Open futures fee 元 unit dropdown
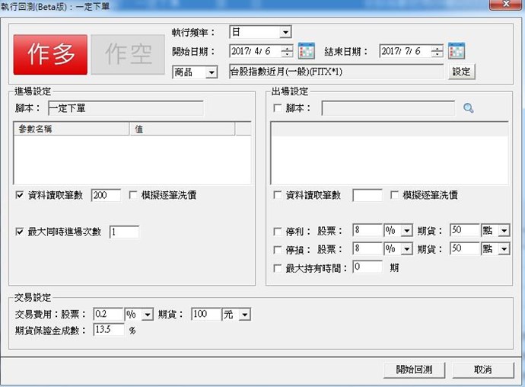525x387 pixels. (244, 314)
